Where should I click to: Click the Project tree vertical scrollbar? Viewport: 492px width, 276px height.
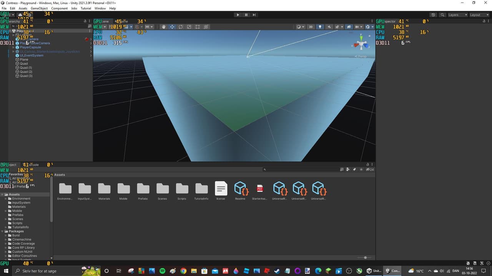click(52, 199)
